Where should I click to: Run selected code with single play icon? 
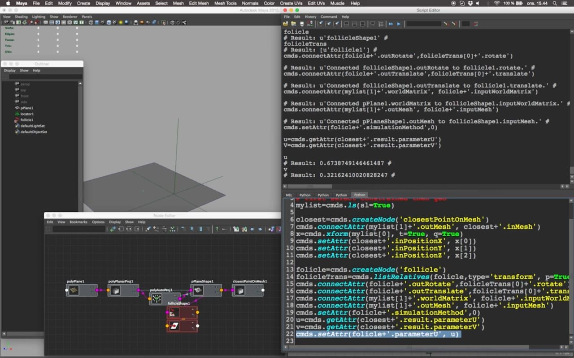click(x=399, y=24)
